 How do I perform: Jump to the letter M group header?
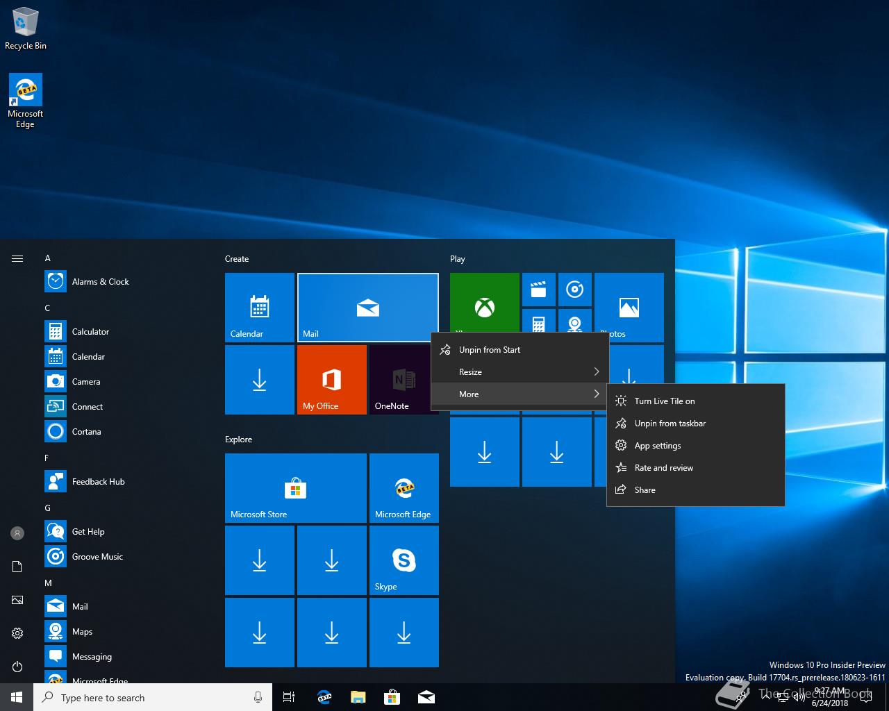pyautogui.click(x=48, y=583)
